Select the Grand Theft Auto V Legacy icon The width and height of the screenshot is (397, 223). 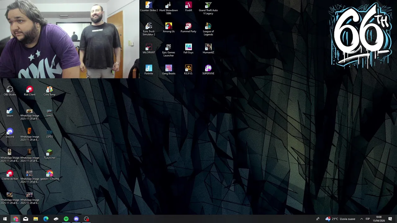tap(208, 8)
